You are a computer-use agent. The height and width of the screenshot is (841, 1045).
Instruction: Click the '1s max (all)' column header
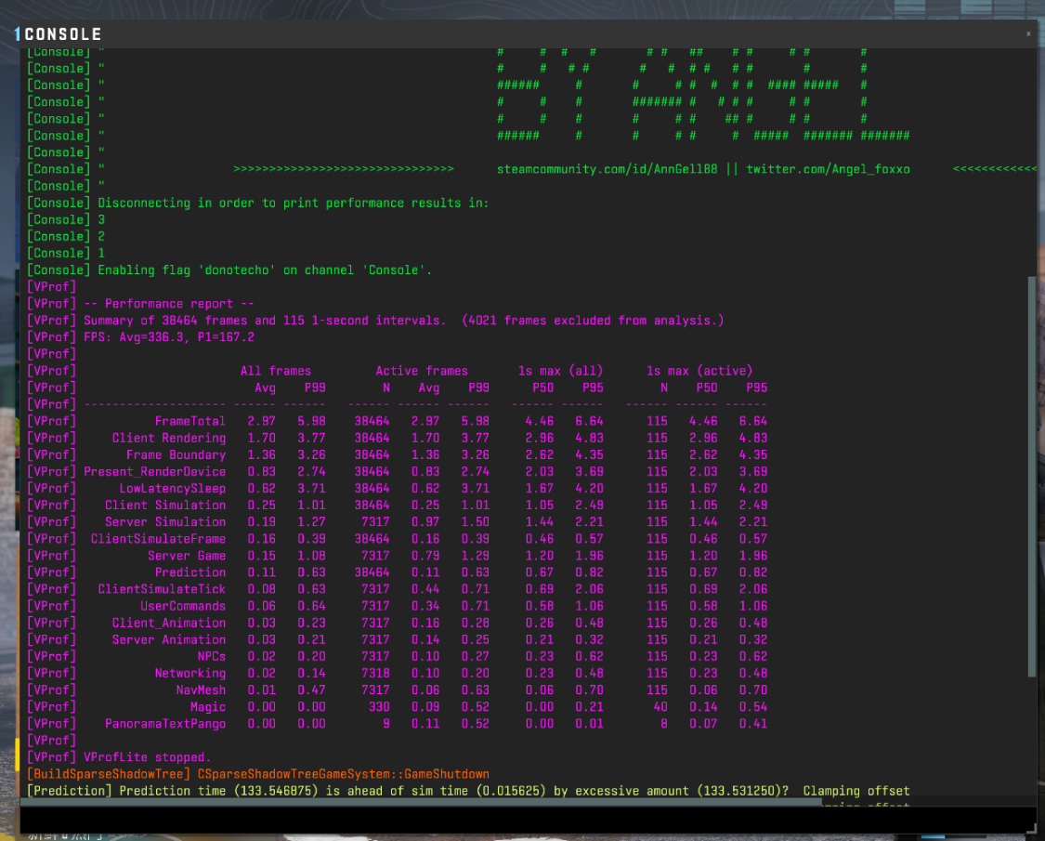tap(560, 371)
